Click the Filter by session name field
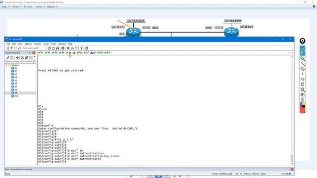Viewport: 317px width, 178px height. coord(19,61)
